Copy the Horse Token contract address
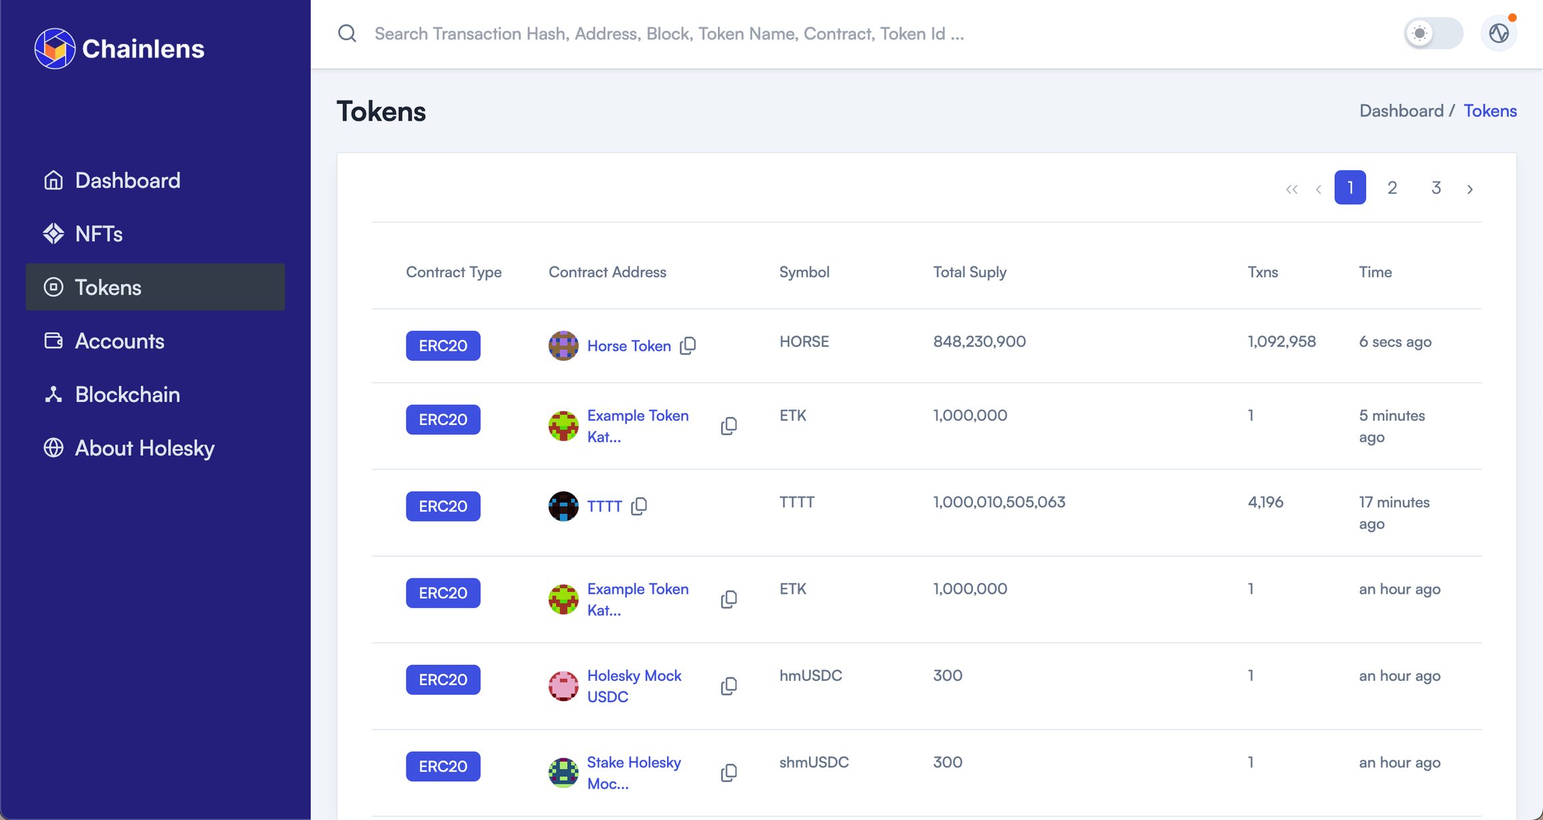This screenshot has width=1543, height=820. click(688, 346)
